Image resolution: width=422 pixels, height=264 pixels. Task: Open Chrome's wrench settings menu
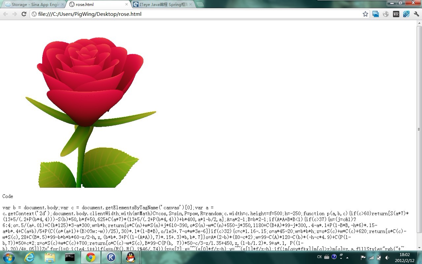click(x=416, y=14)
